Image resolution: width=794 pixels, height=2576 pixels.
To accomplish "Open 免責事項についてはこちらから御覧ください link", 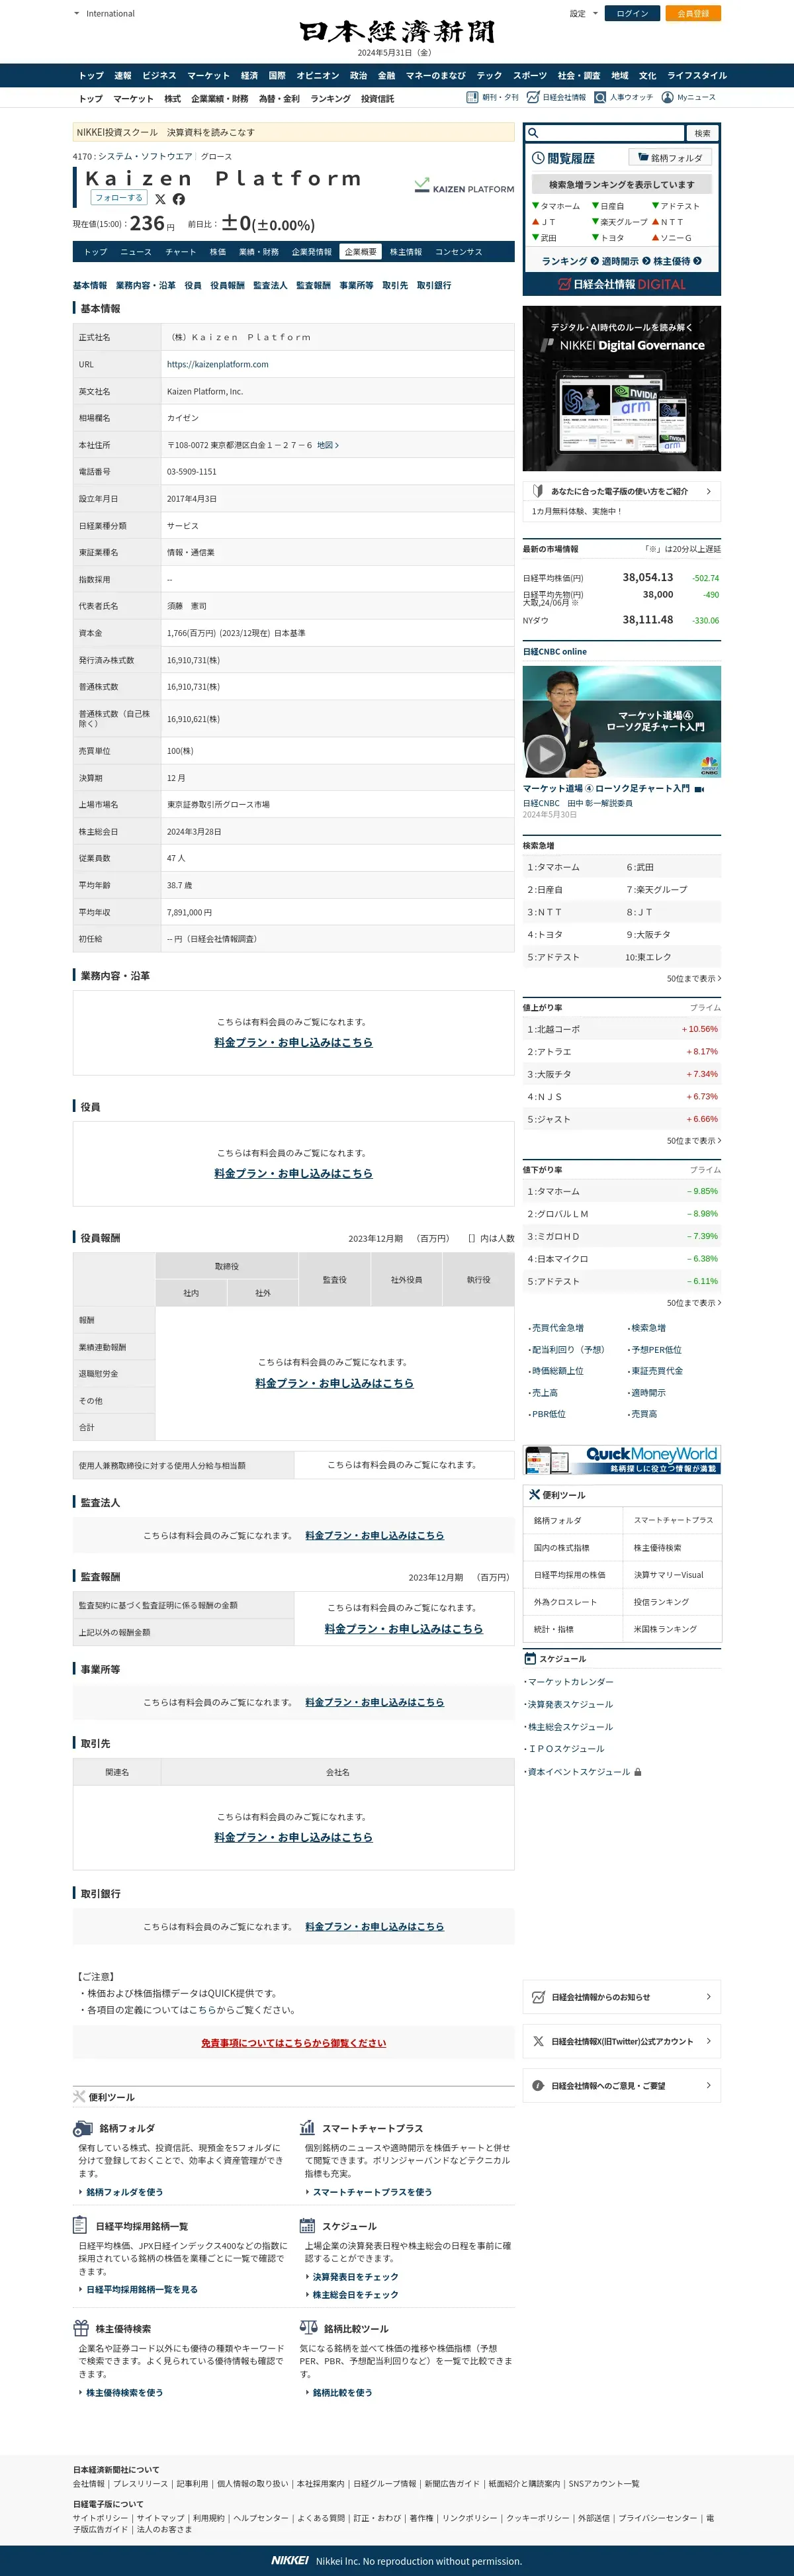I will coord(293,2042).
